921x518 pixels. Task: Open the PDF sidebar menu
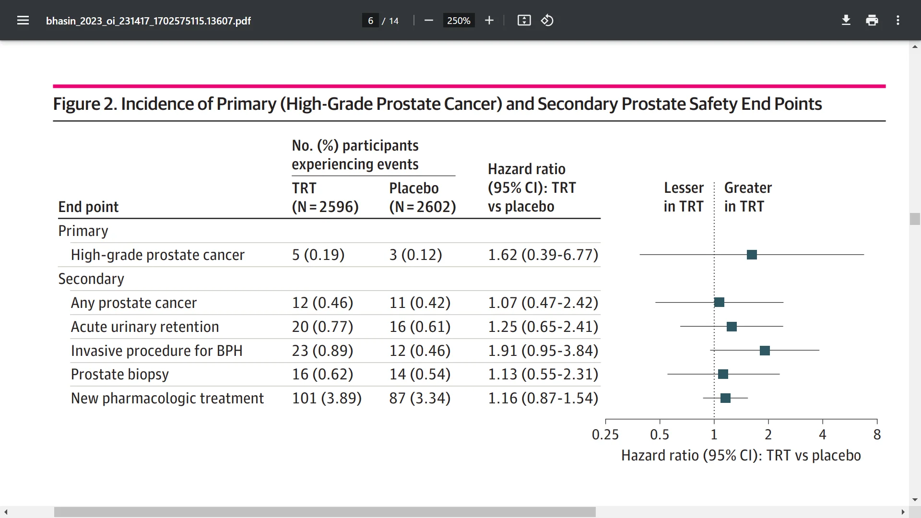[23, 20]
